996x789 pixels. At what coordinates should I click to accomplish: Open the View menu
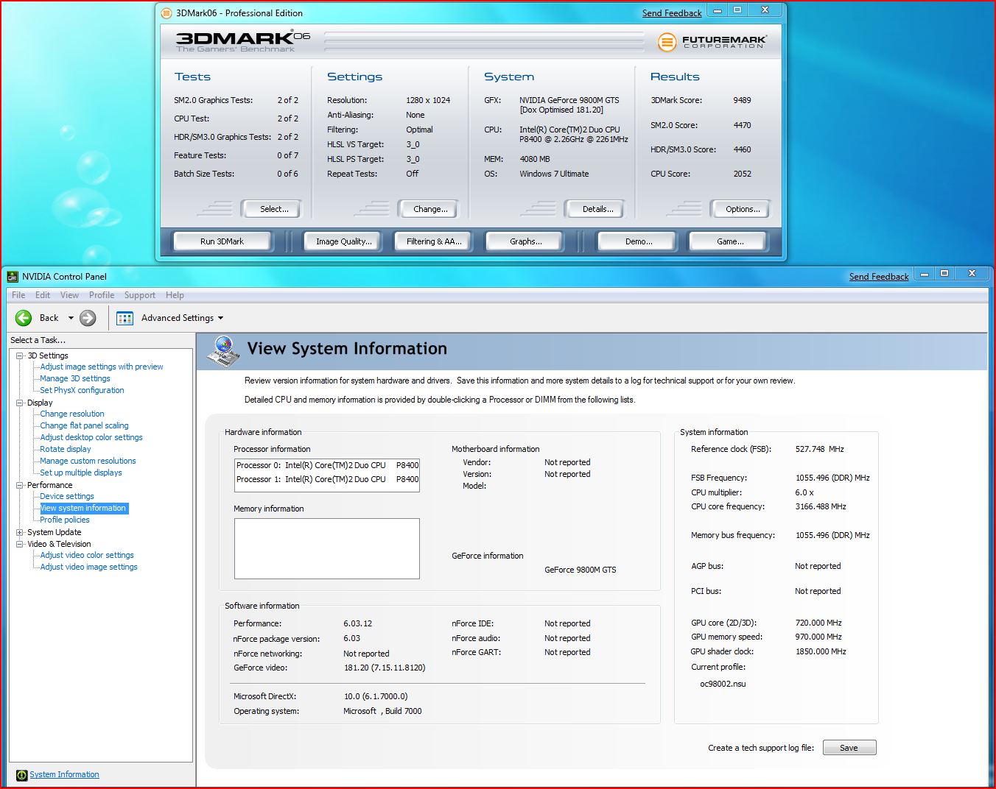[x=69, y=295]
